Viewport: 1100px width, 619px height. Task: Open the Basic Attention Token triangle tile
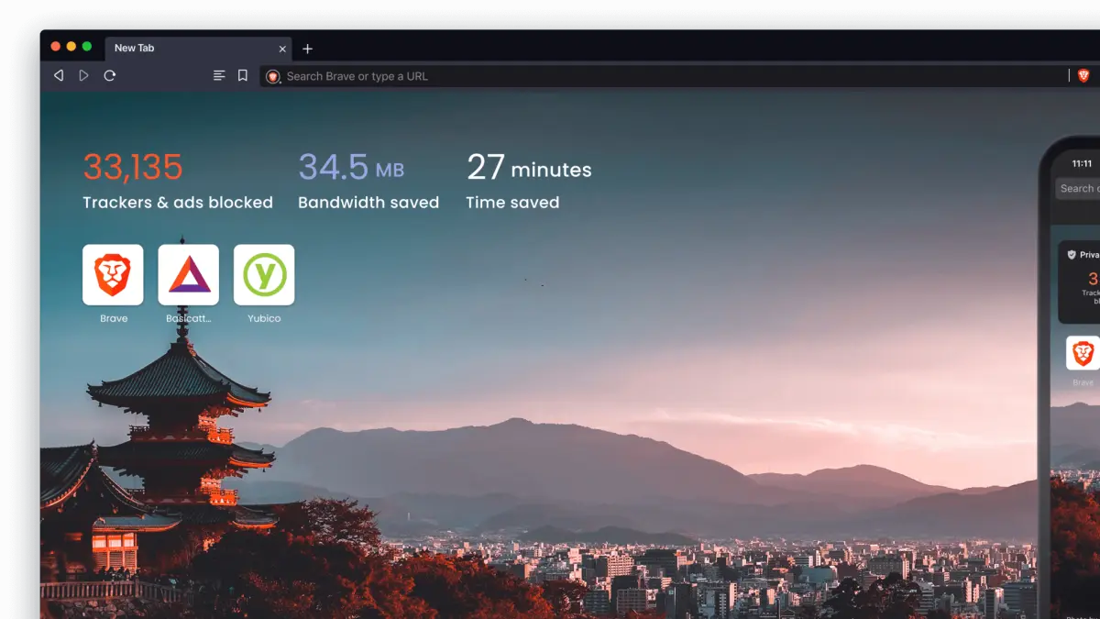(189, 274)
